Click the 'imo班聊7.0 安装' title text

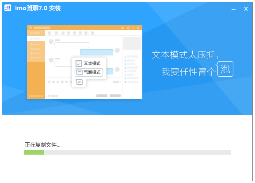(x=38, y=8)
